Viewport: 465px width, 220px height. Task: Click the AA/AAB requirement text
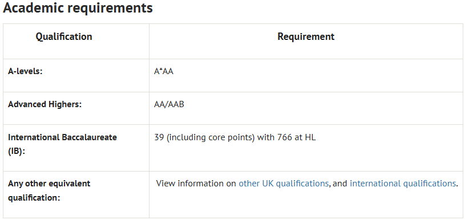(x=169, y=104)
